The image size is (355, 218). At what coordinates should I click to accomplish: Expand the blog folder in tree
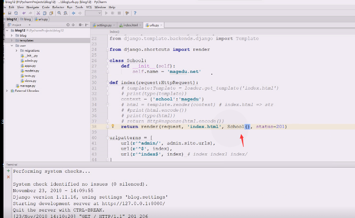(12, 35)
